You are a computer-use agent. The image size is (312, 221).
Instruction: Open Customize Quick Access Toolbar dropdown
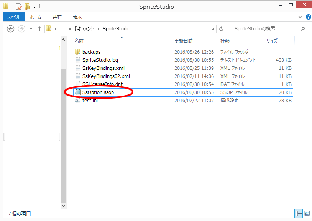[34, 7]
